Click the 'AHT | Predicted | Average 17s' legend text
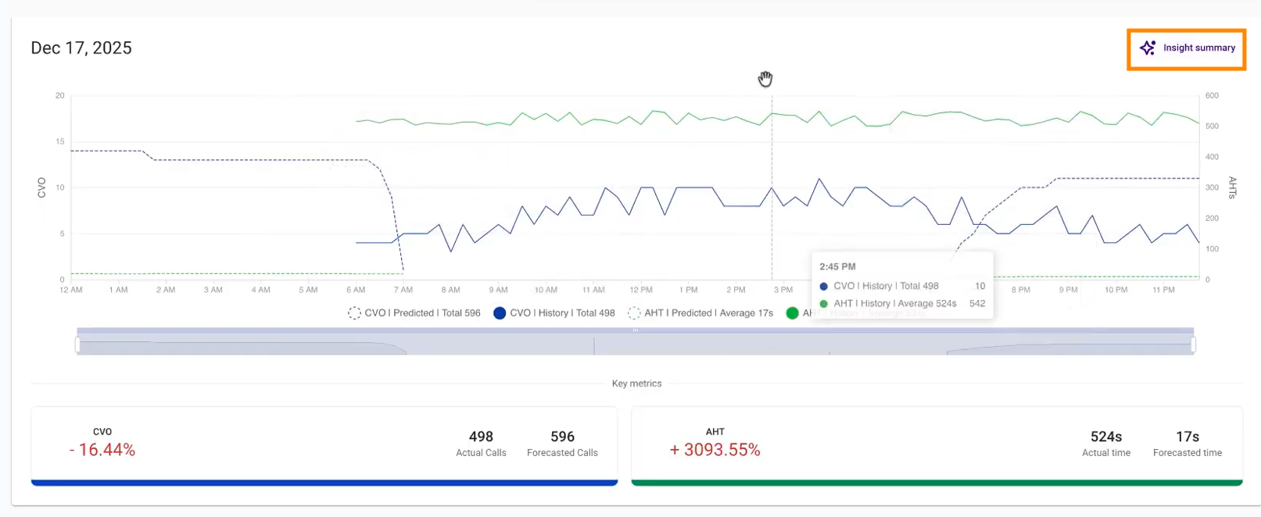The image size is (1261, 517). coord(708,313)
